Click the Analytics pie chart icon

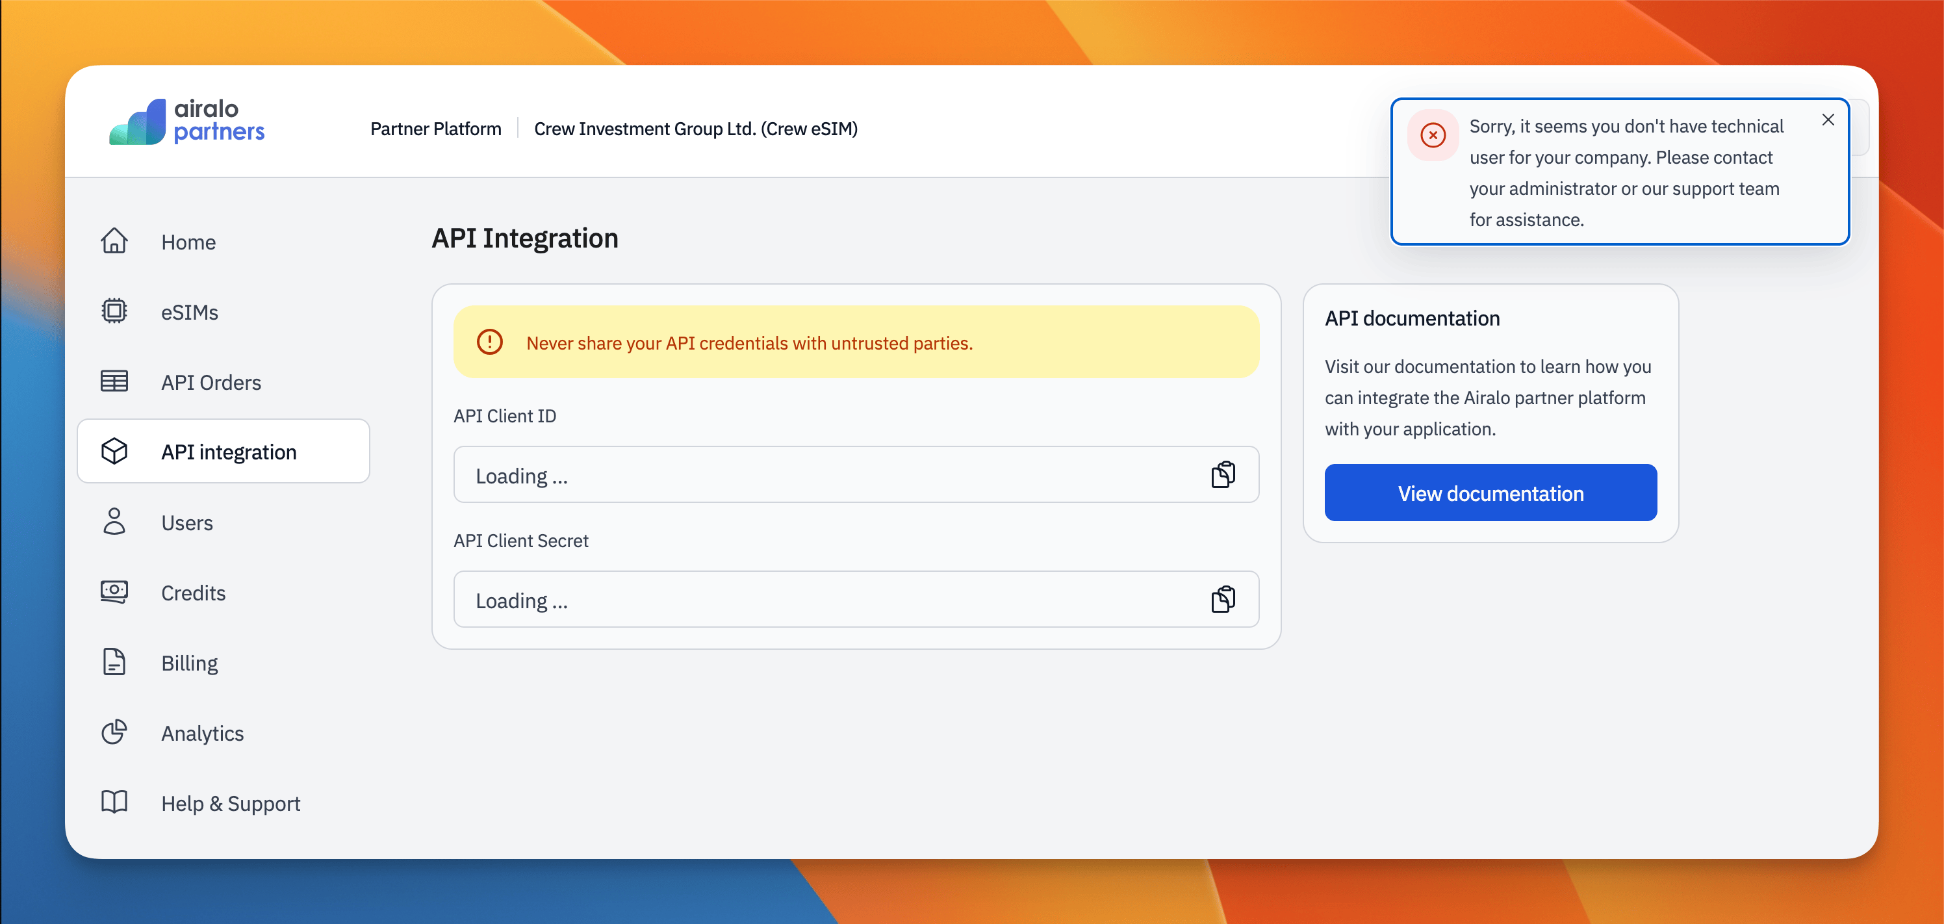click(114, 732)
